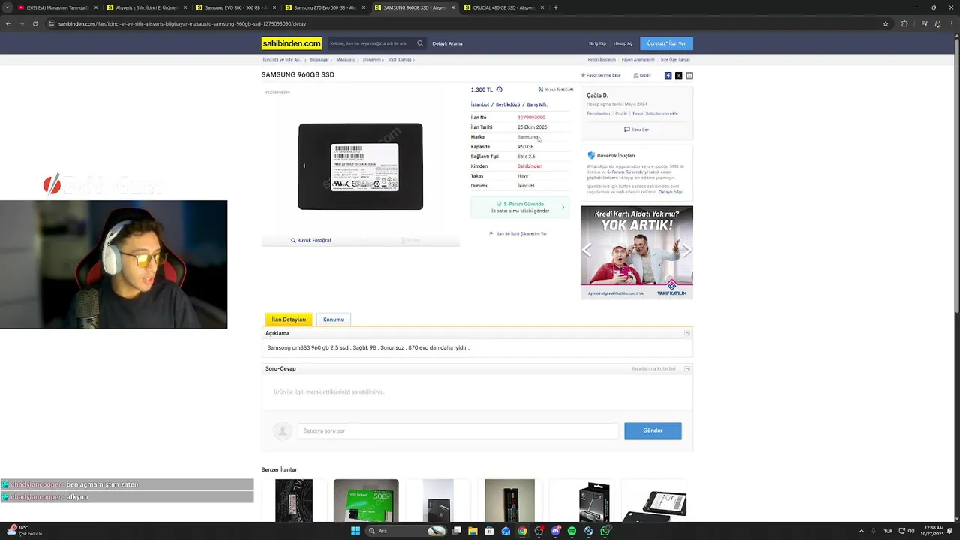Open Chrome extensions puzzle icon
Viewport: 960px width, 540px height.
(904, 23)
